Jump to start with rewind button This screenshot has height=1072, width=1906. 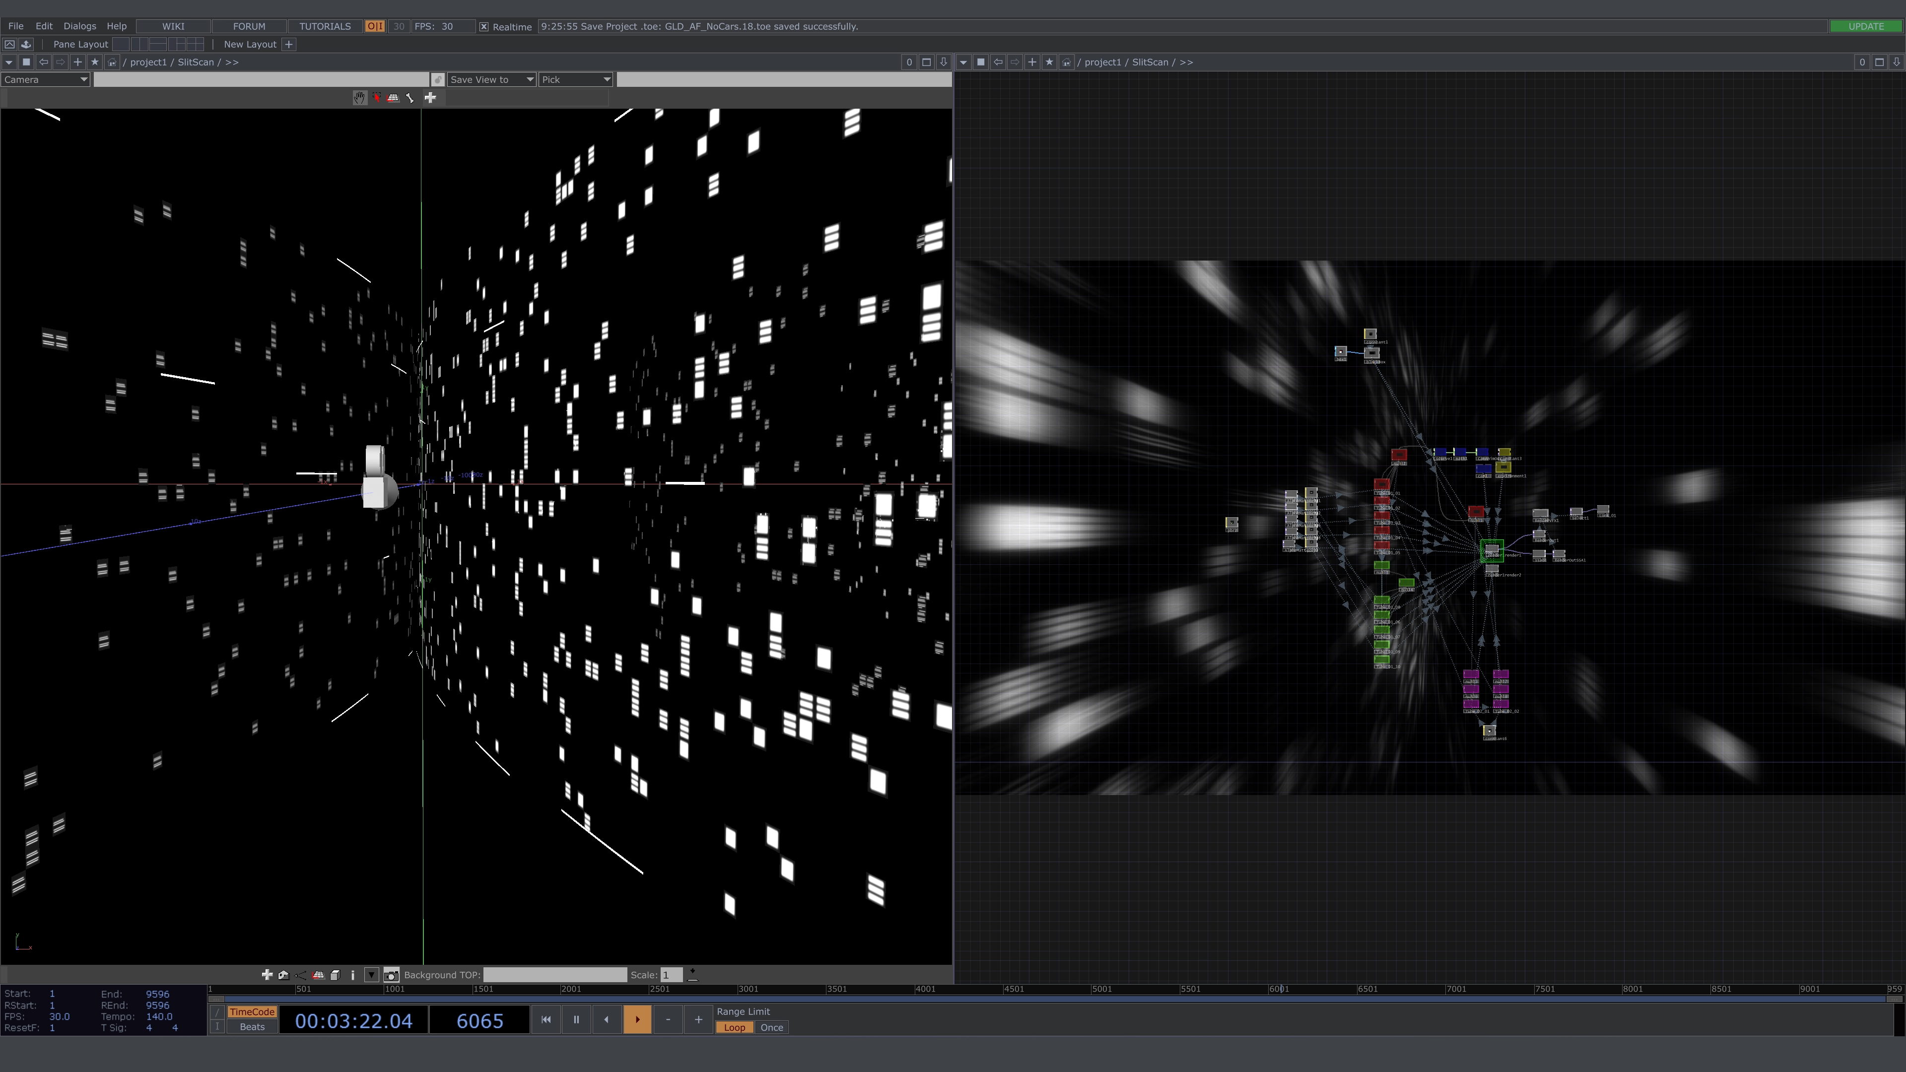[546, 1019]
